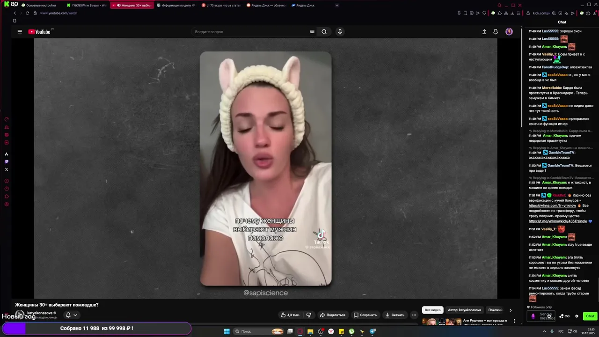Switch to Информация по делу tab
The image size is (599, 337).
tap(175, 5)
